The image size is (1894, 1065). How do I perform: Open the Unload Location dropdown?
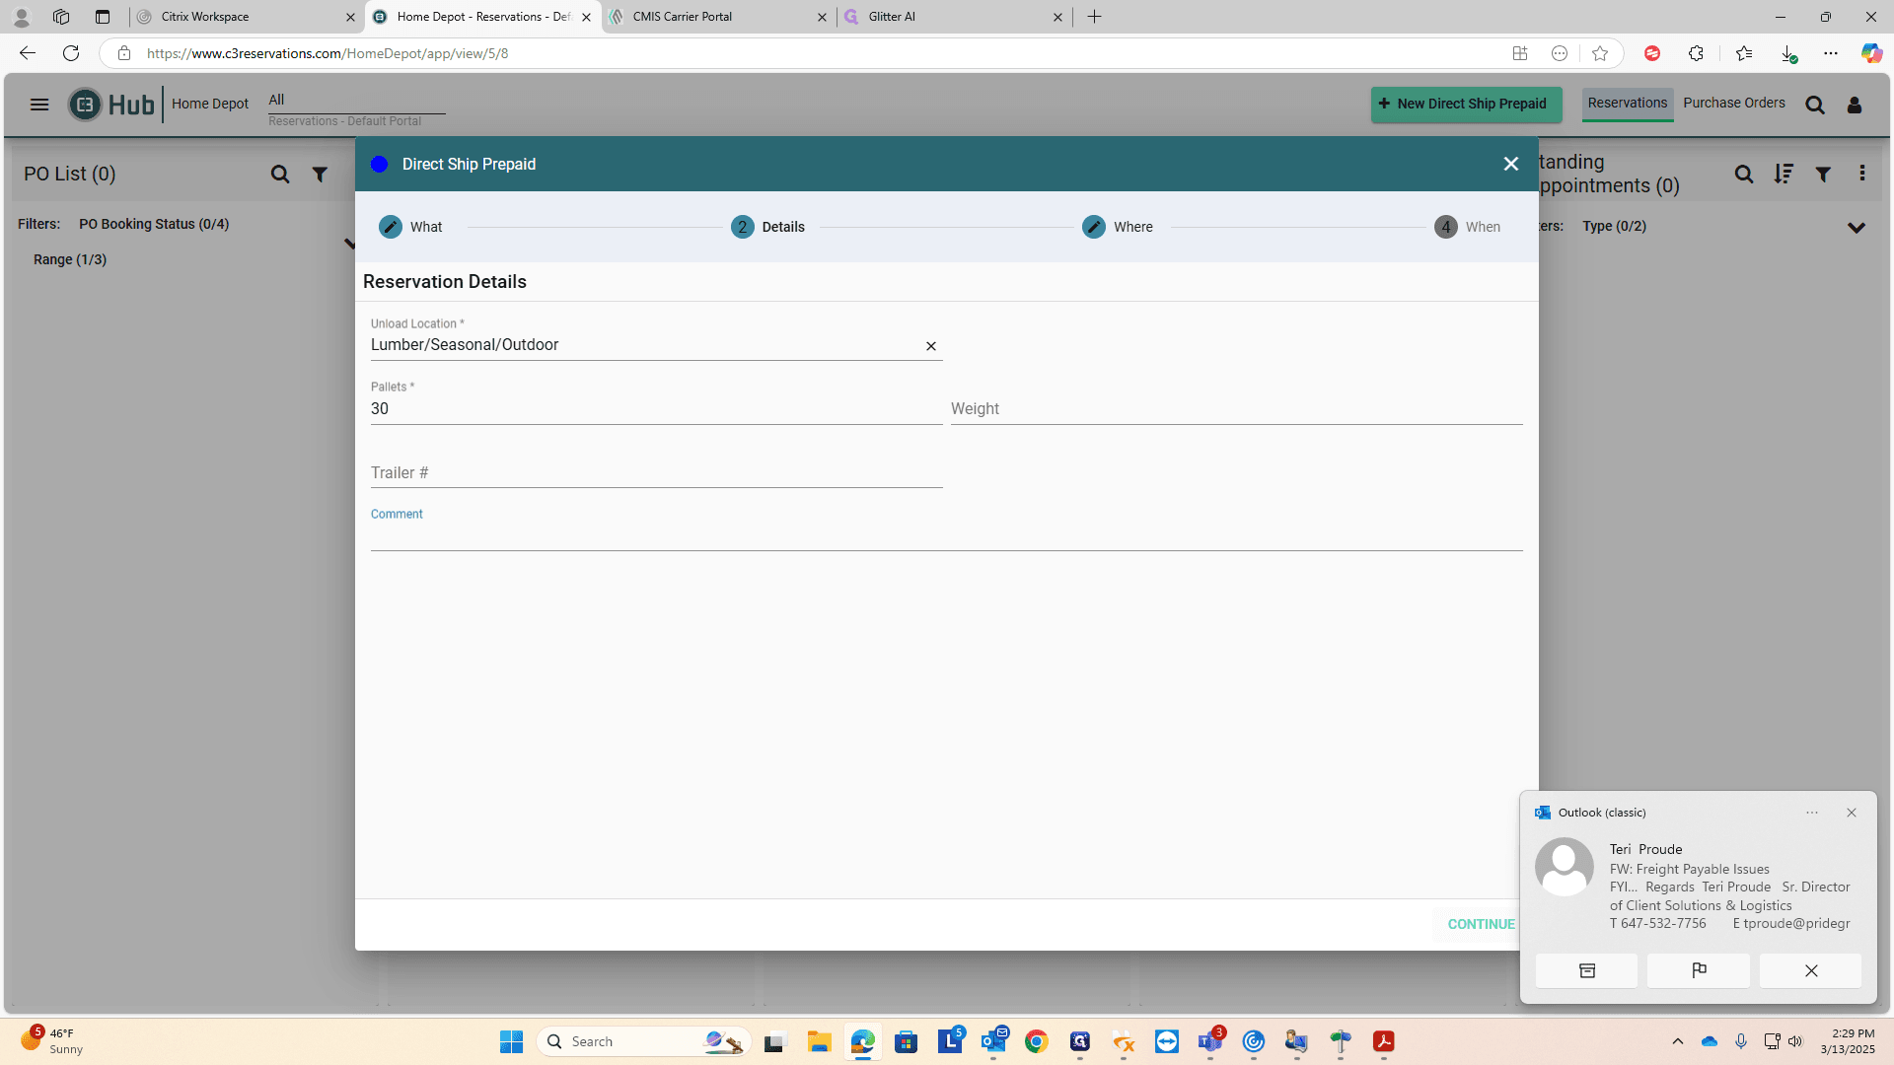pos(645,345)
